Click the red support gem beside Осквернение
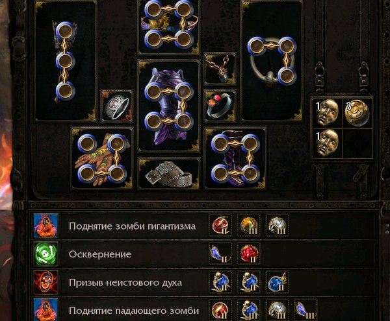Screen dimensions: 390x321 tap(249, 254)
